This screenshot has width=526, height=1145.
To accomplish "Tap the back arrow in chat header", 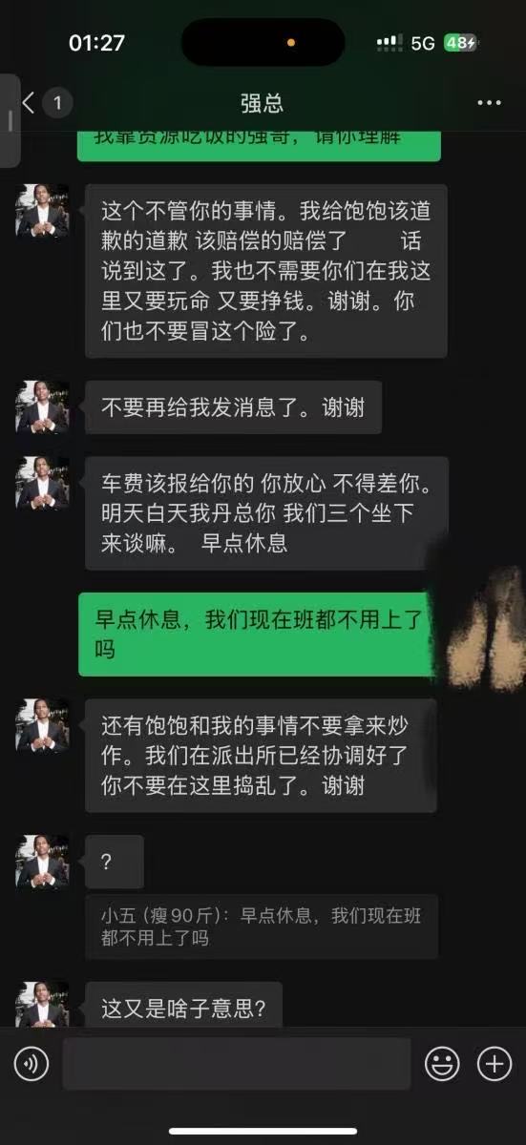I will click(x=28, y=103).
